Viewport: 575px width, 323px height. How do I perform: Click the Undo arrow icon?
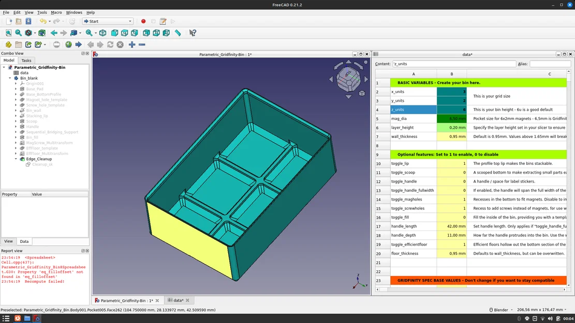pyautogui.click(x=43, y=21)
